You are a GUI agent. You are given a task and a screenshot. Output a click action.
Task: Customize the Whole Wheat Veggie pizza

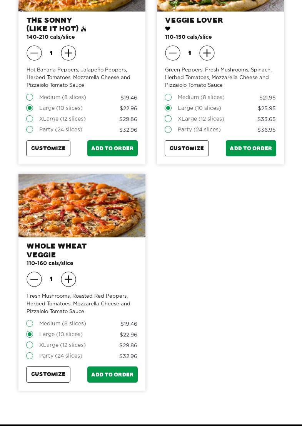pos(48,375)
